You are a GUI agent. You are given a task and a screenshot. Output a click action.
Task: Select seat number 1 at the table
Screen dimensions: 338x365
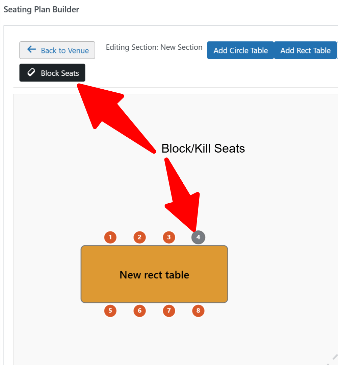tap(110, 237)
